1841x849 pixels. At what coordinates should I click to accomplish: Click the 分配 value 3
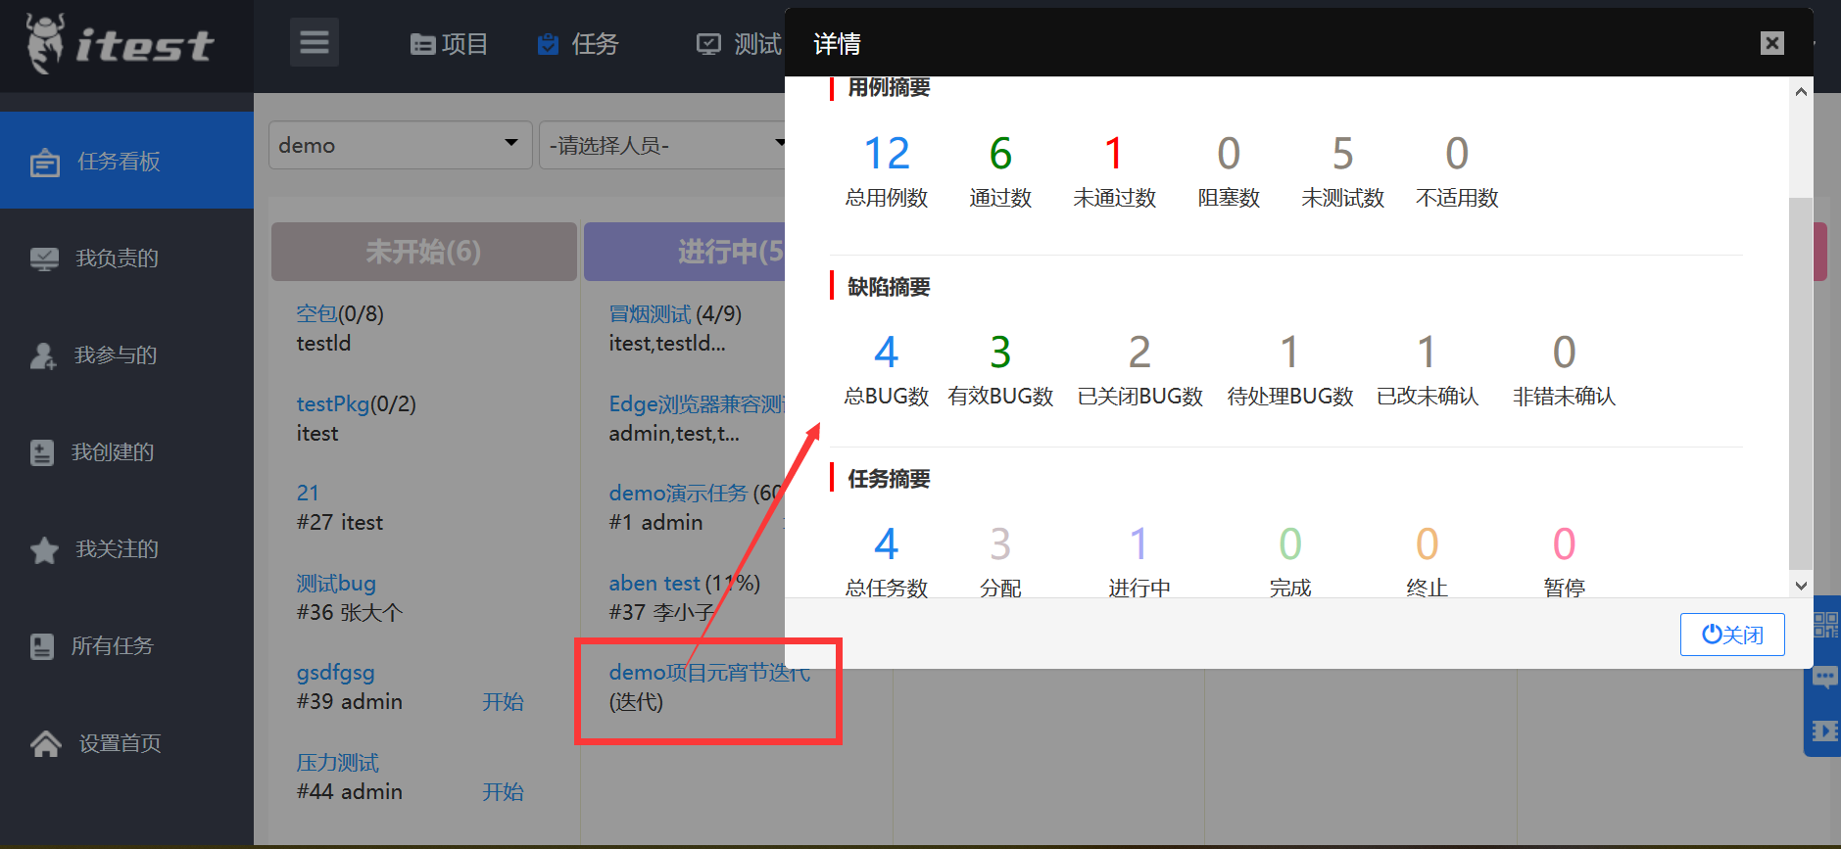tap(1000, 544)
